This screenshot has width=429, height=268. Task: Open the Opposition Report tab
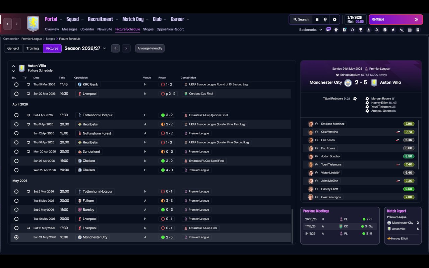pyautogui.click(x=170, y=29)
